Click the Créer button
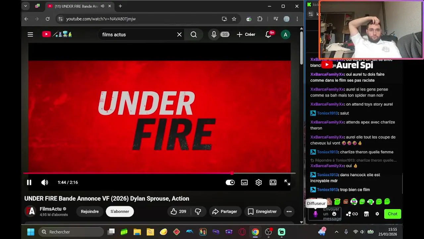 (x=246, y=35)
